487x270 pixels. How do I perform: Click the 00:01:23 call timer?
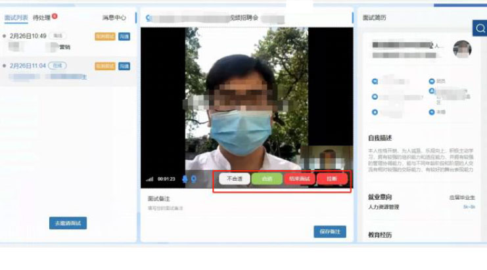[x=166, y=179]
